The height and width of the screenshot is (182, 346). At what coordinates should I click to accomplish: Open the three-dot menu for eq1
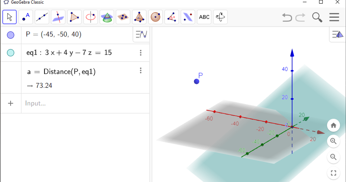pos(140,53)
